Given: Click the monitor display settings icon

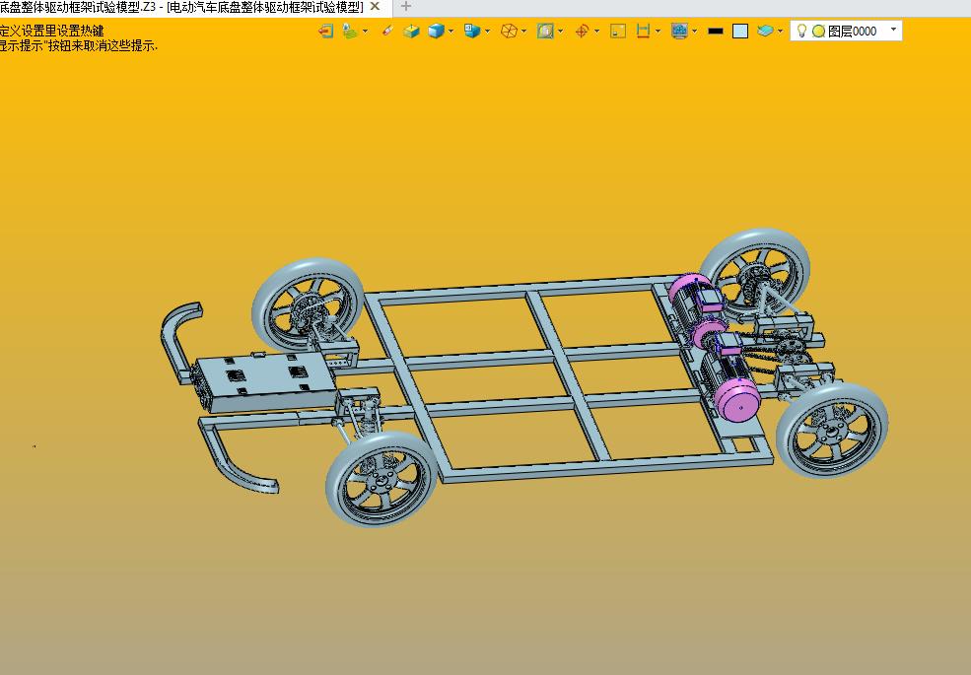Looking at the screenshot, I should point(679,31).
